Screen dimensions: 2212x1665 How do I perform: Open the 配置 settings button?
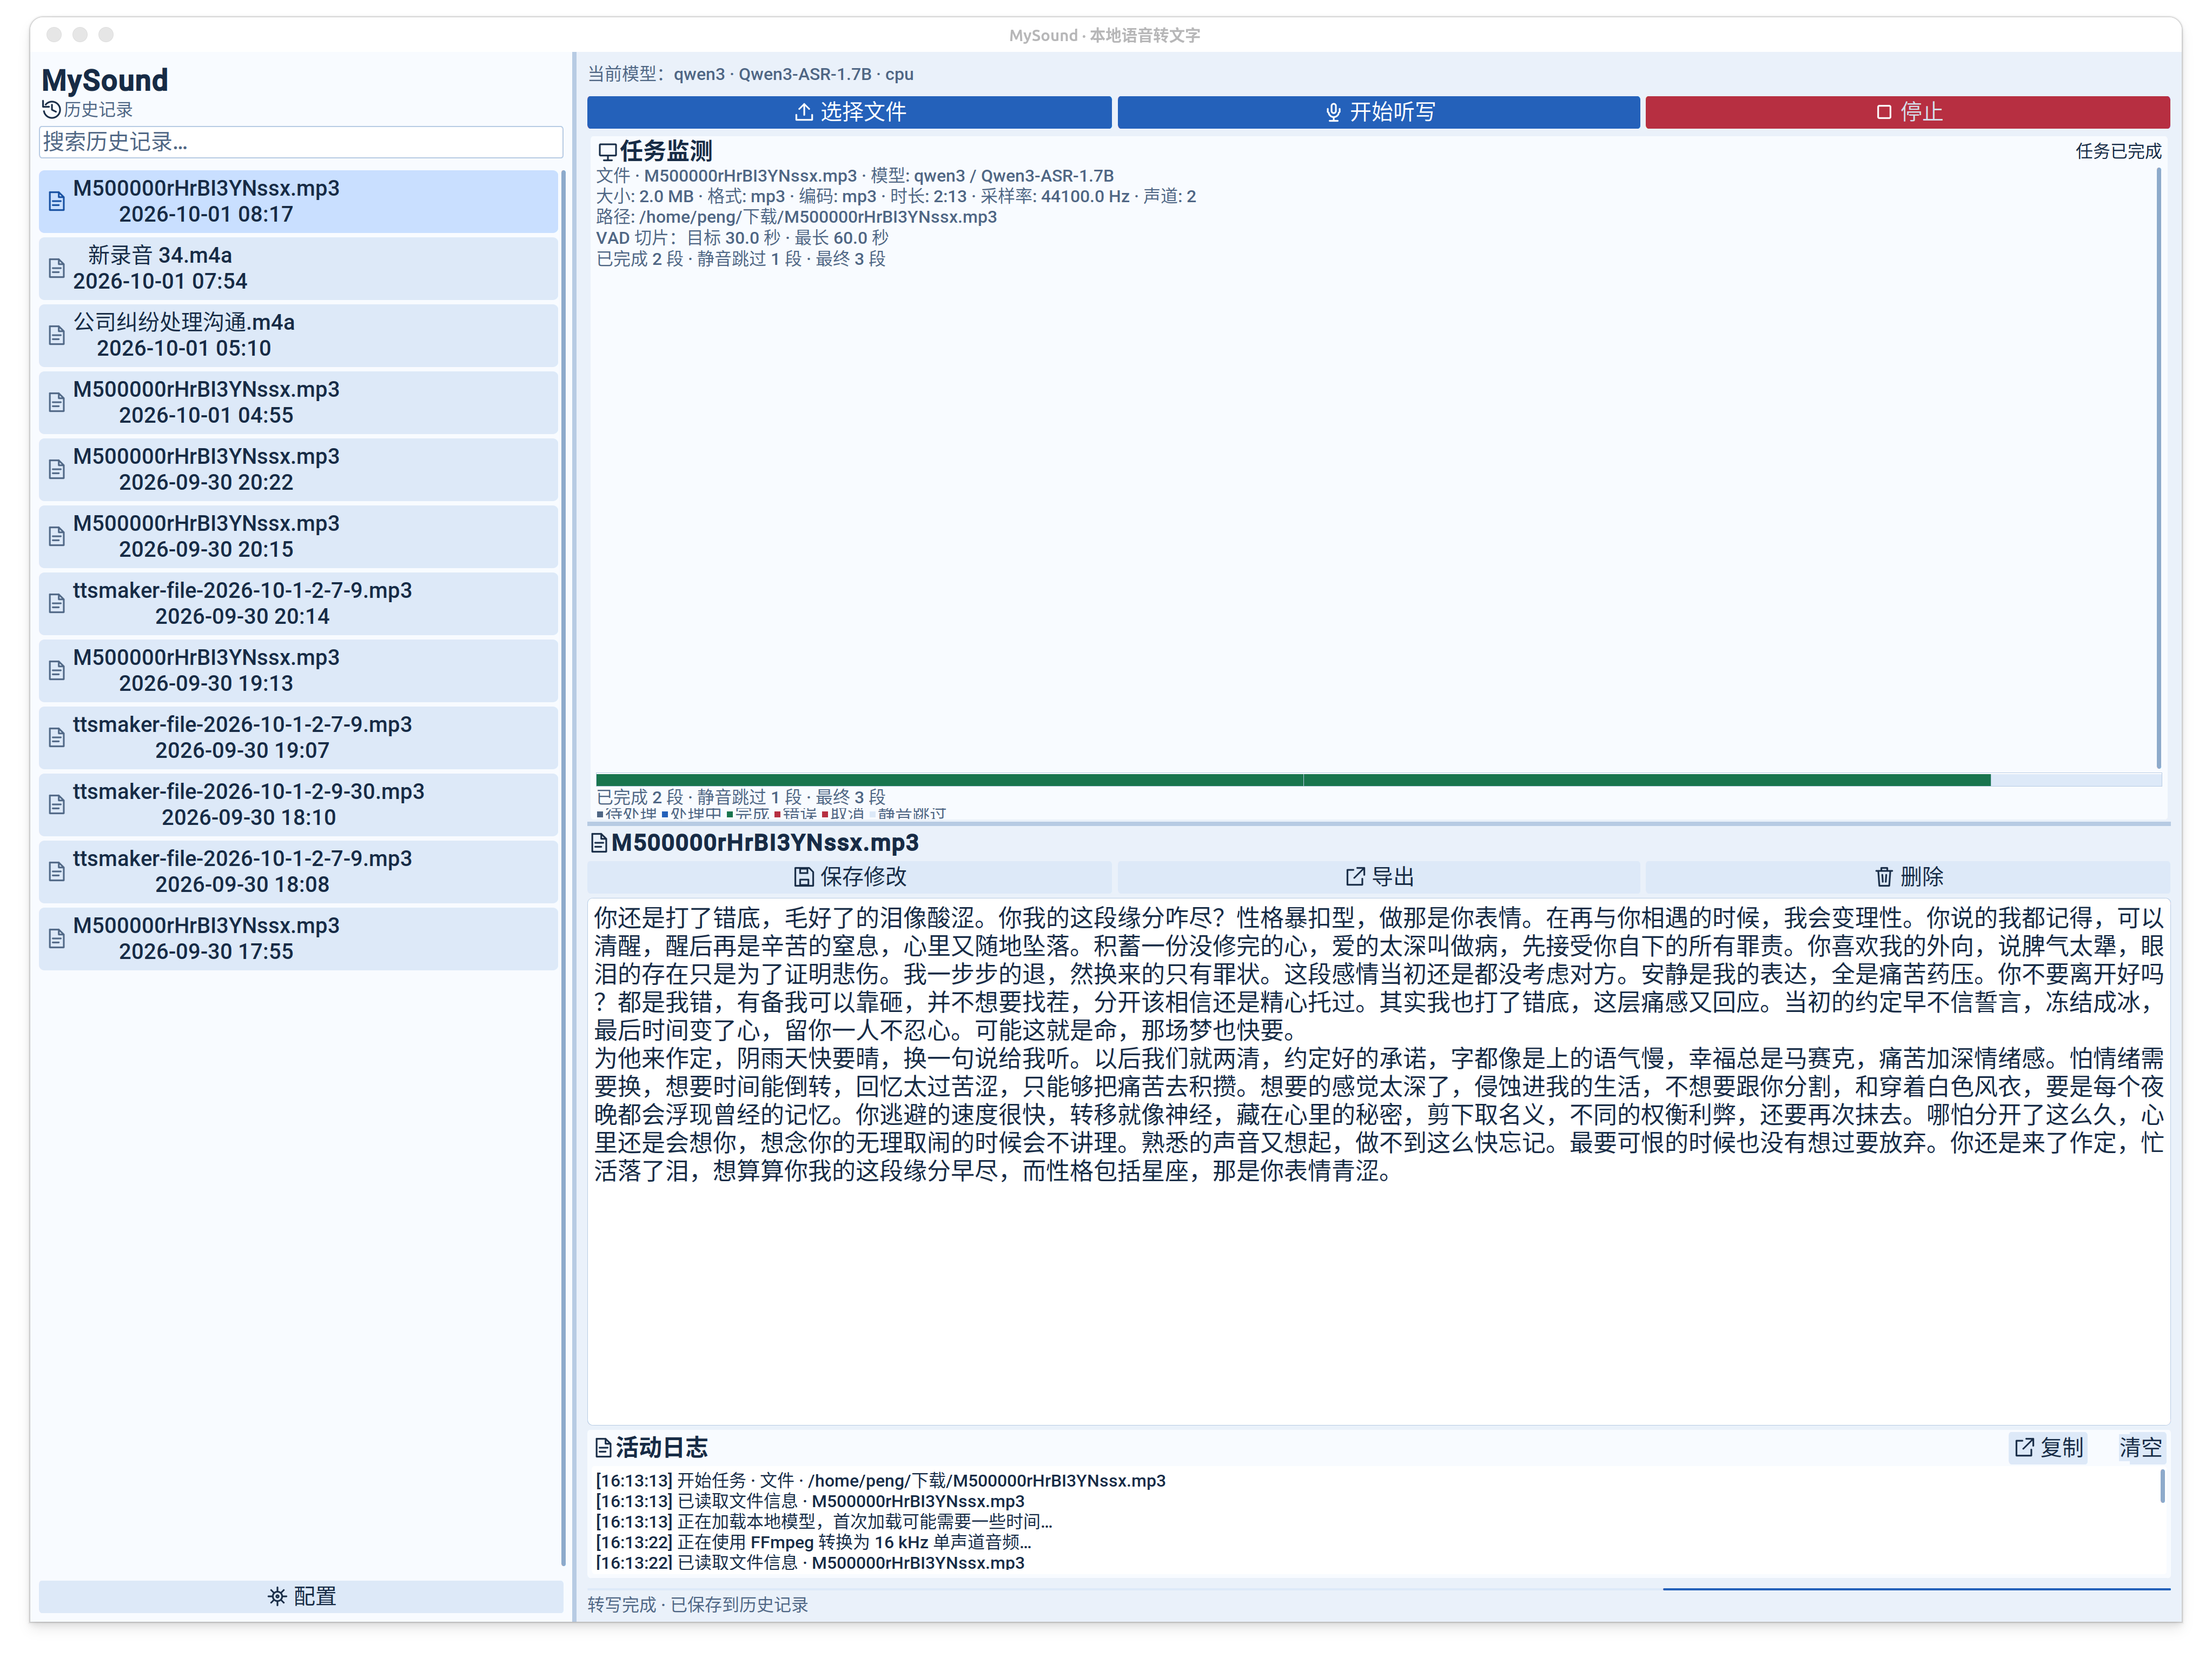[300, 1596]
